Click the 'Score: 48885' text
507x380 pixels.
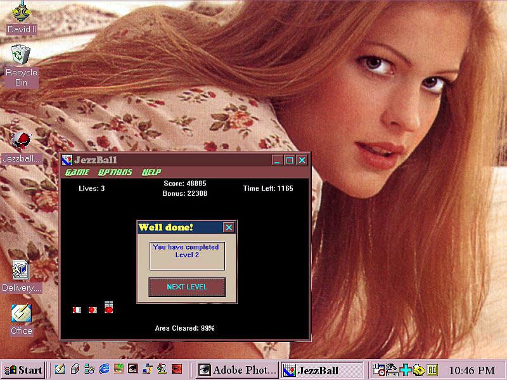(x=184, y=184)
